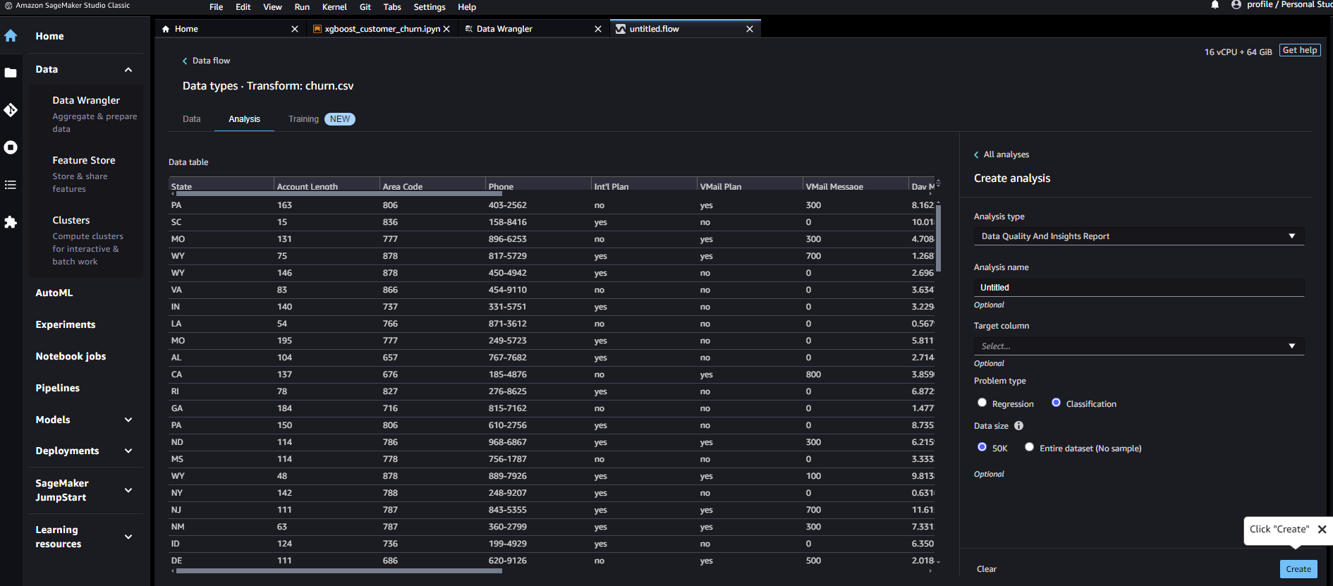The image size is (1333, 586).
Task: Open Pipelines in sidebar
Action: coord(58,388)
